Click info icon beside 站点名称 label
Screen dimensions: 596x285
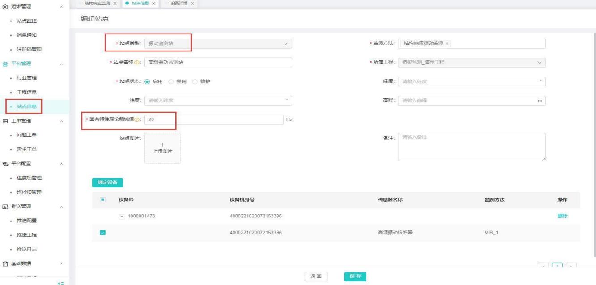[138, 63]
